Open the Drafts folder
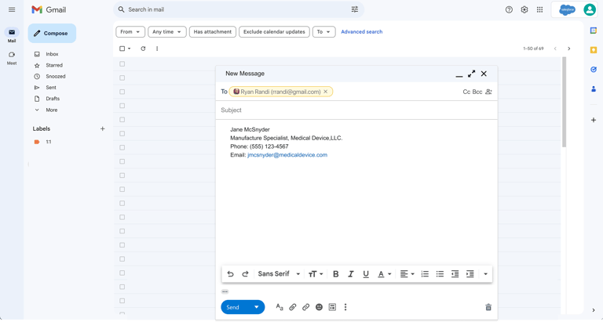This screenshot has width=603, height=336. click(53, 99)
